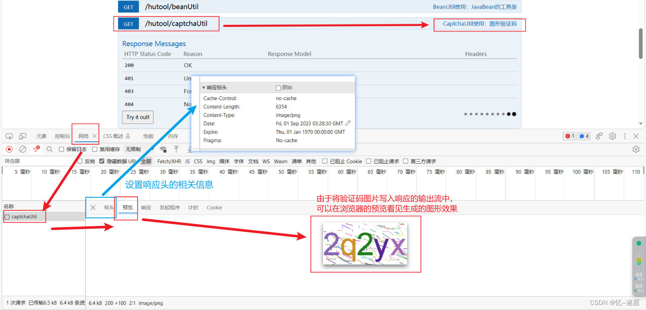
Task: Open network panel settings gear
Action: [636, 149]
